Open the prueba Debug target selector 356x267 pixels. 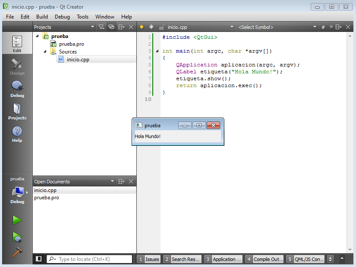click(x=17, y=190)
